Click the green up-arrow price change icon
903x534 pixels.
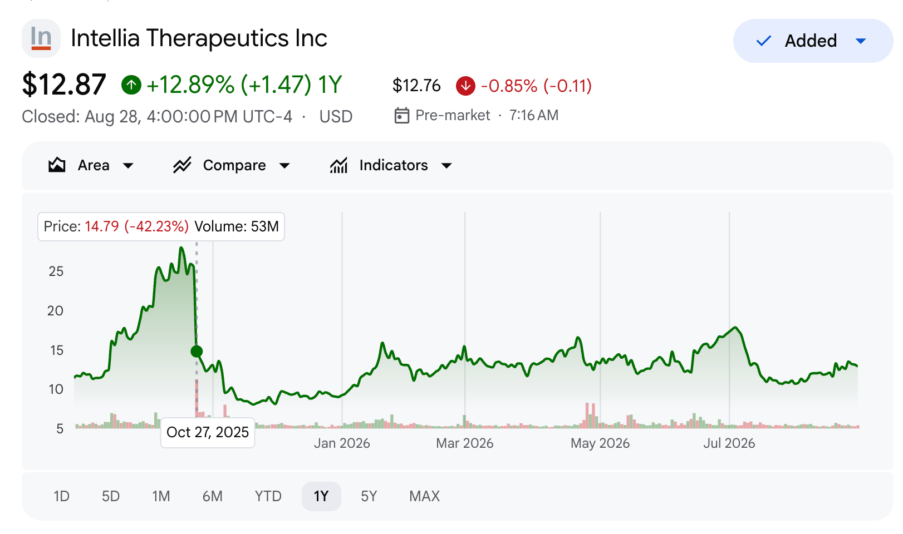click(x=131, y=85)
